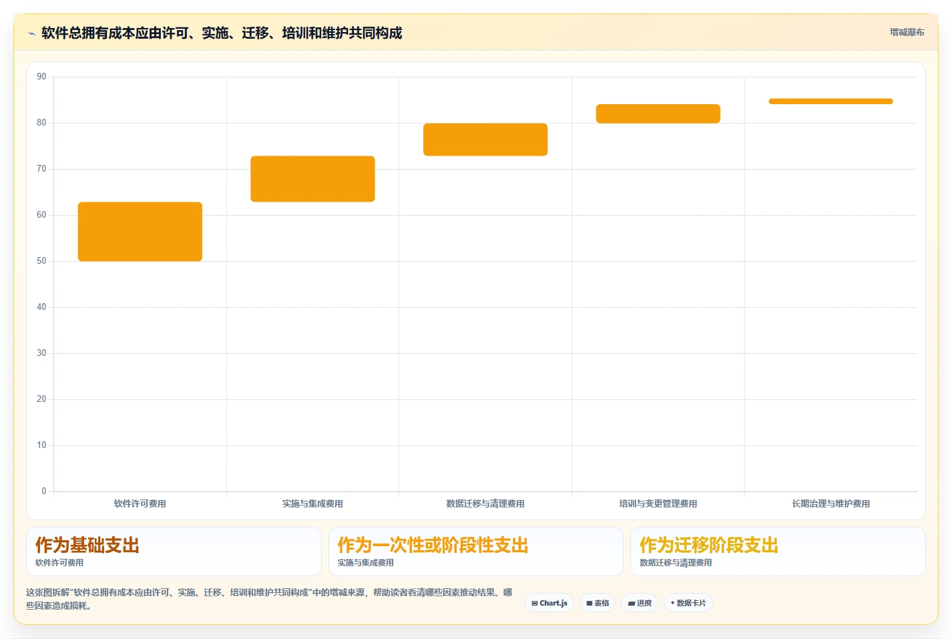Click the chart title 软件总拥有成本应由许可…

pos(222,33)
